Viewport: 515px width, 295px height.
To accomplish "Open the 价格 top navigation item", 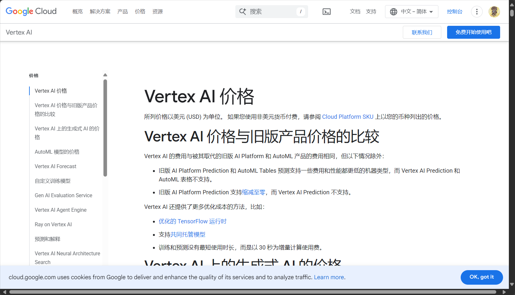I will point(140,12).
